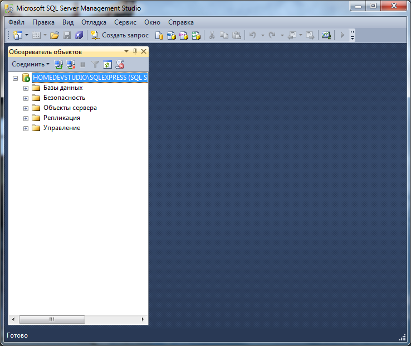
Task: Expand the Репликация folder
Action: (26, 118)
